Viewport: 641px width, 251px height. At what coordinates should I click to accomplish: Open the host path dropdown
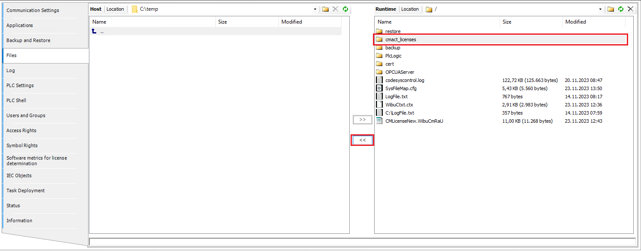pyautogui.click(x=314, y=9)
